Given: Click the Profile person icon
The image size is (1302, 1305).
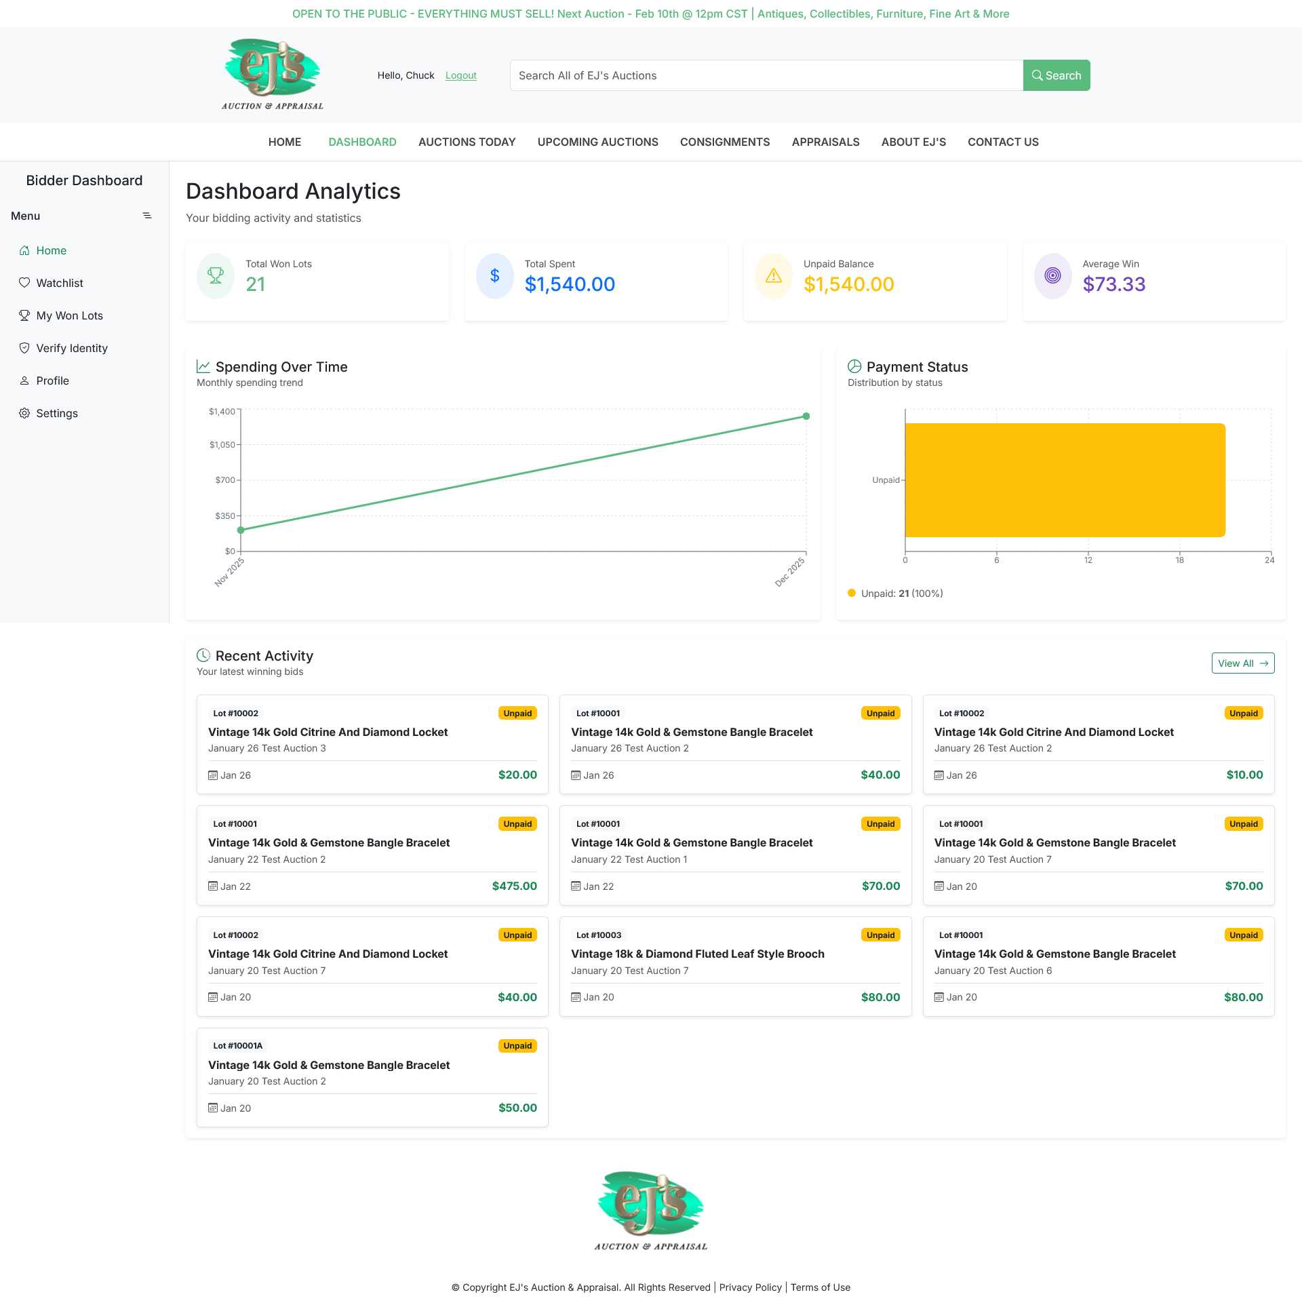Looking at the screenshot, I should click(x=24, y=381).
